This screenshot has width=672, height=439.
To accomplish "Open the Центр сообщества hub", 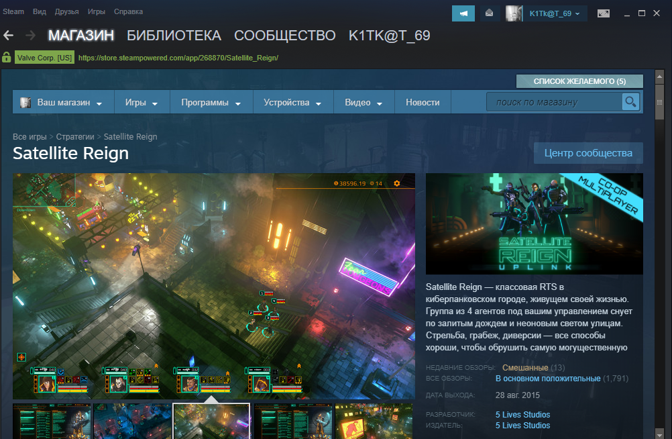I will click(588, 153).
